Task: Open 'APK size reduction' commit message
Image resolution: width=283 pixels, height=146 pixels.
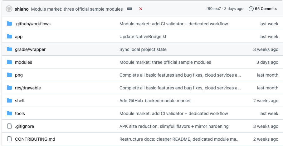Action: [x=174, y=126]
